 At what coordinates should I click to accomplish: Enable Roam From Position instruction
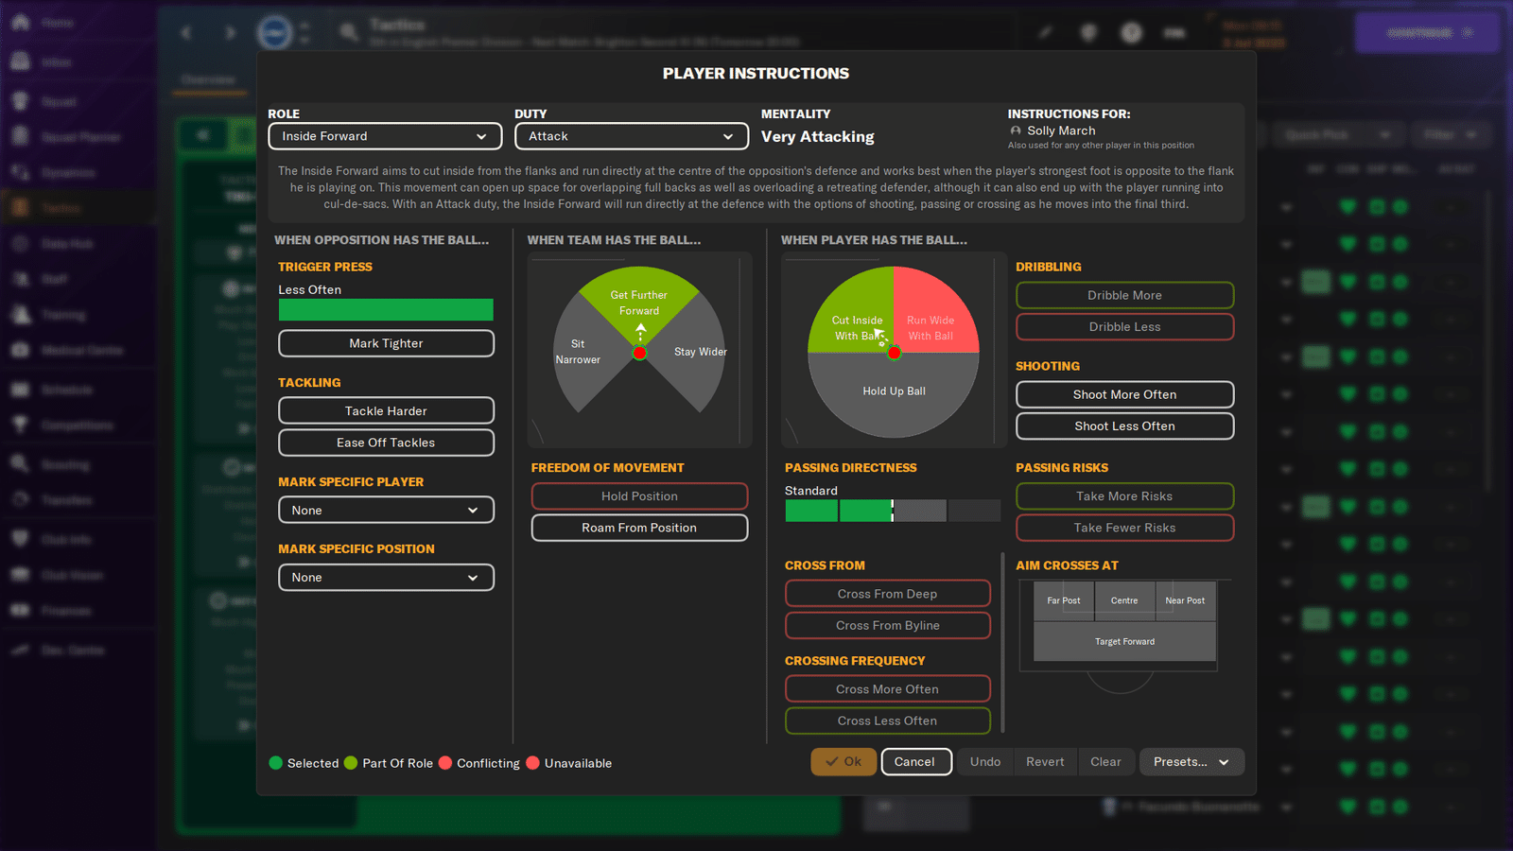tap(639, 528)
